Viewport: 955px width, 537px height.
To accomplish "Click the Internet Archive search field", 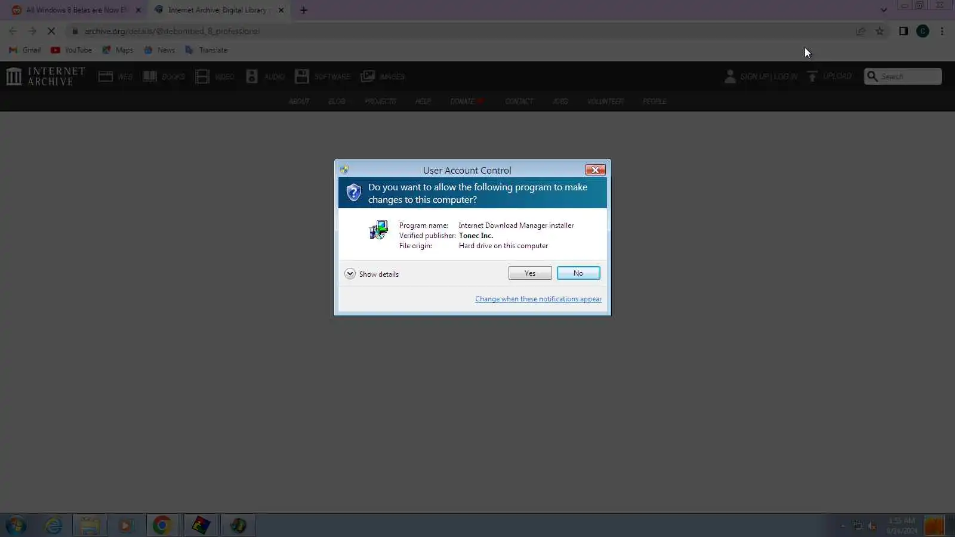I will pyautogui.click(x=903, y=76).
